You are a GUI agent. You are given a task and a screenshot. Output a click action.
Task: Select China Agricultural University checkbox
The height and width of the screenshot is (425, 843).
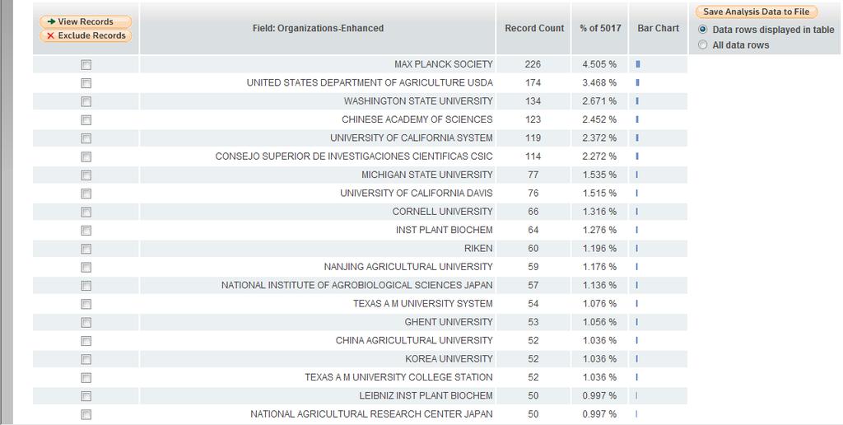86,340
